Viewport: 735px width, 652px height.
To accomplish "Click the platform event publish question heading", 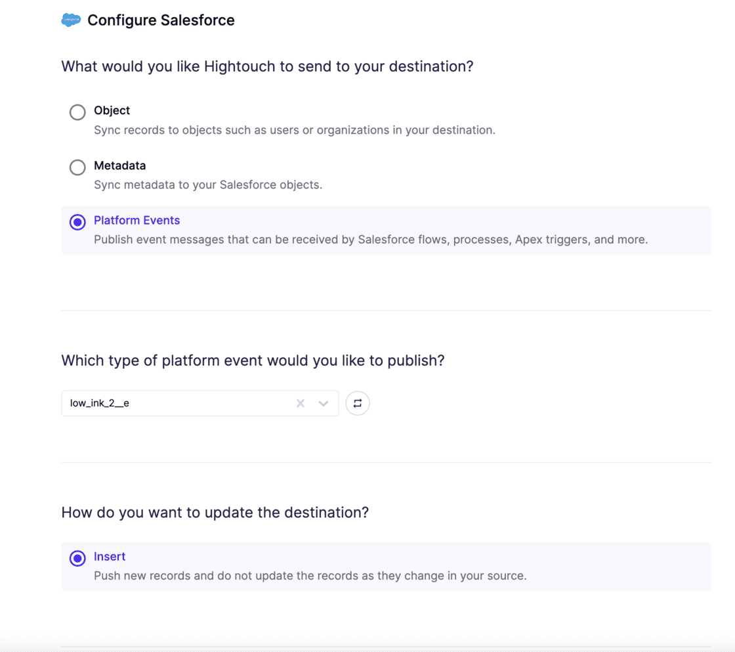I will (252, 360).
